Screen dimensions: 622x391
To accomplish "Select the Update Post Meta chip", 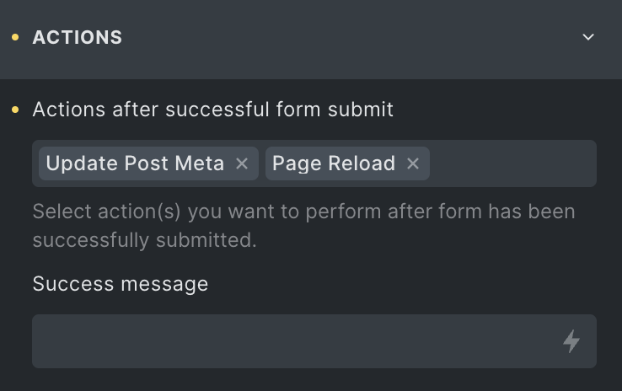I will [148, 163].
